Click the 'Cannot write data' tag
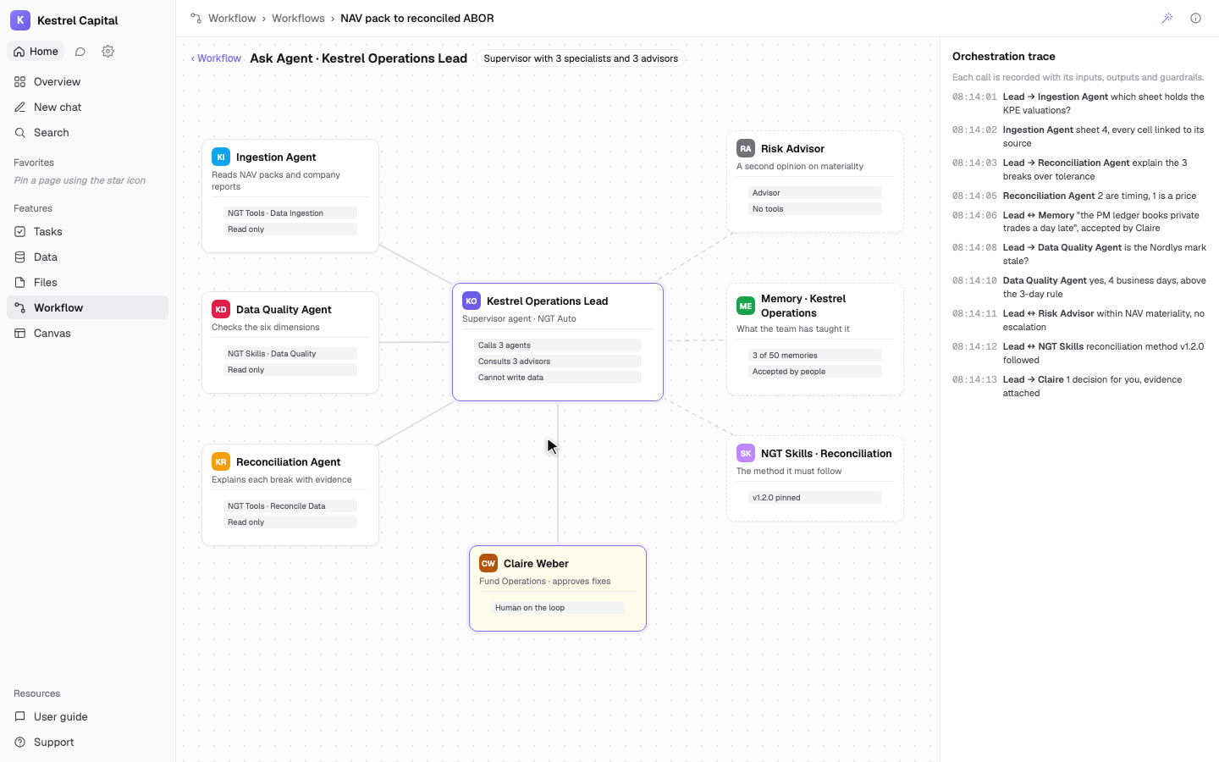1219x762 pixels. 558,378
